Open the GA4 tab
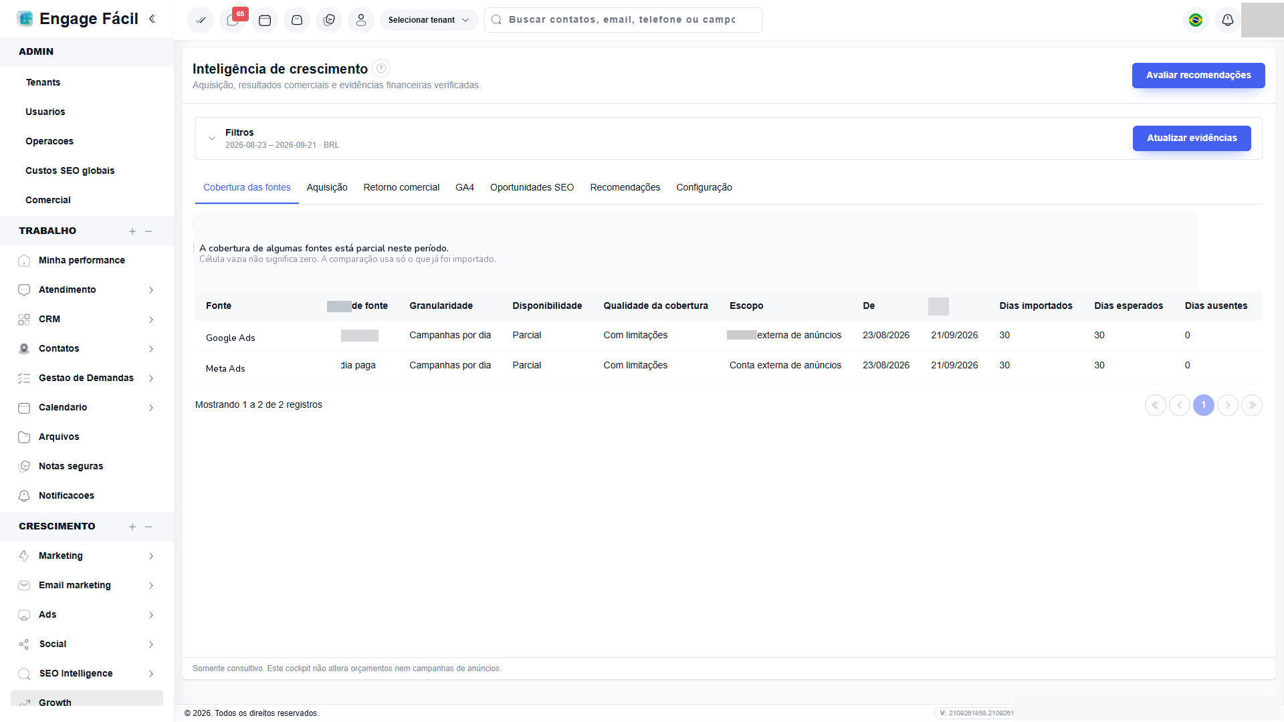The image size is (1284, 722). click(465, 187)
